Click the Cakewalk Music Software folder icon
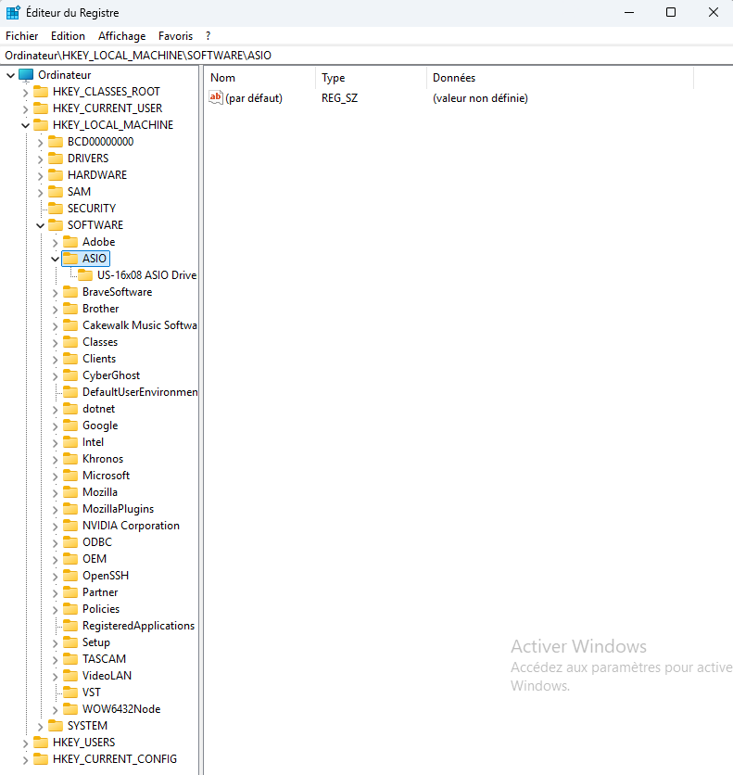The width and height of the screenshot is (733, 775). tap(70, 325)
